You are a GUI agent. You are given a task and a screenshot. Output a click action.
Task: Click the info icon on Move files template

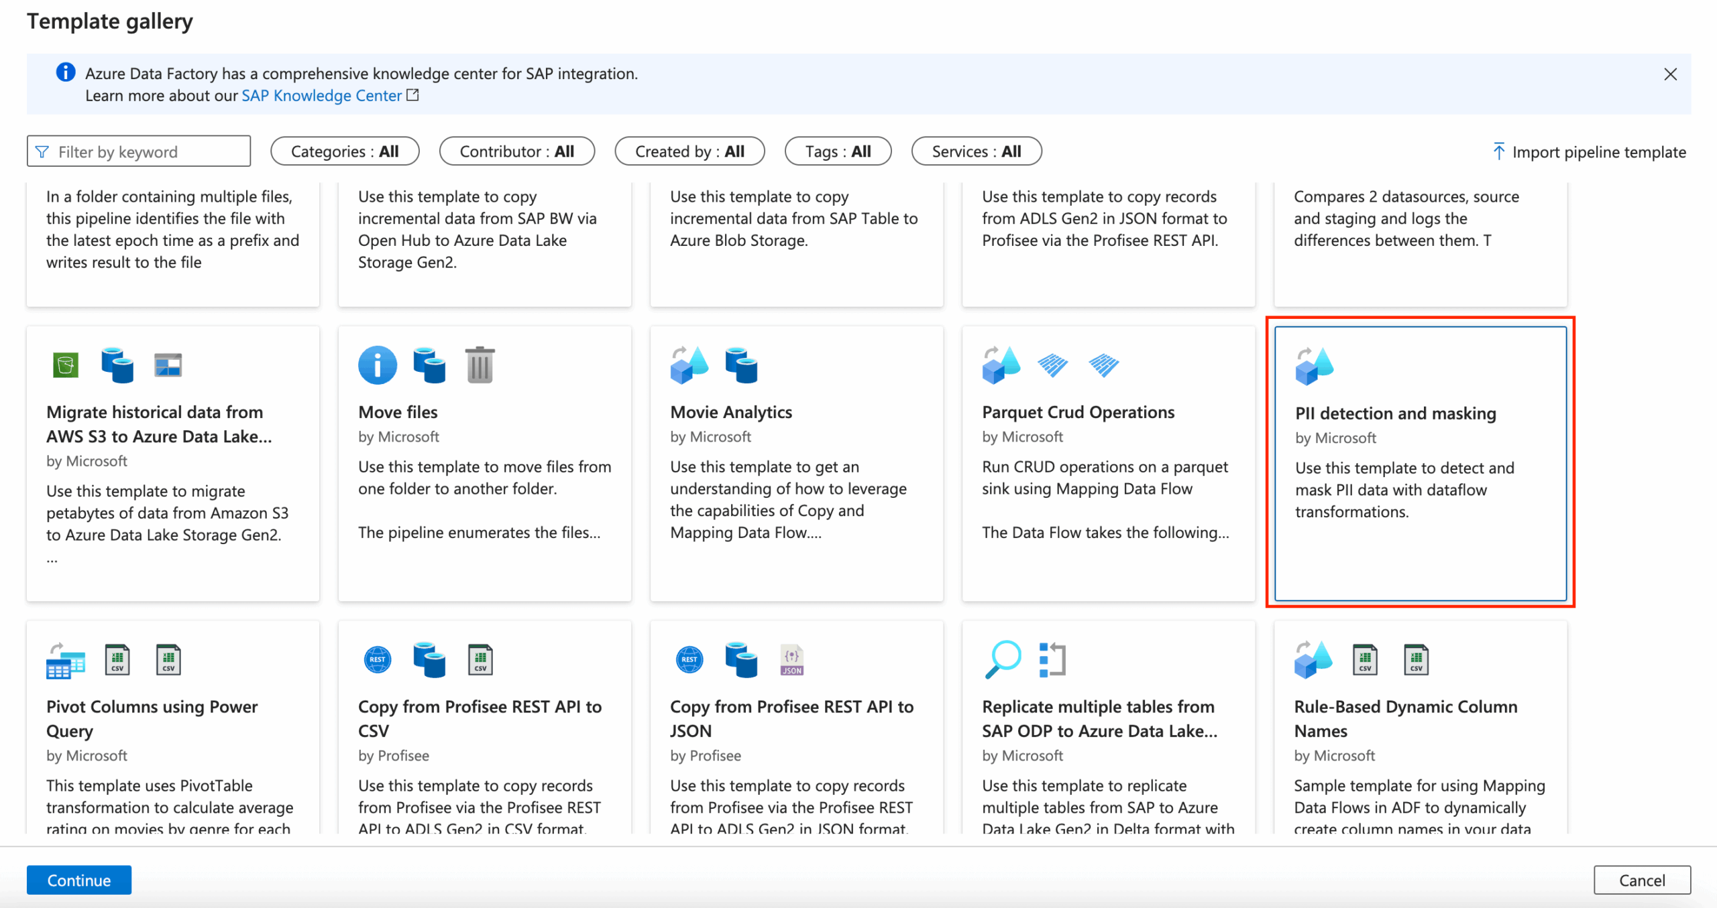(377, 364)
